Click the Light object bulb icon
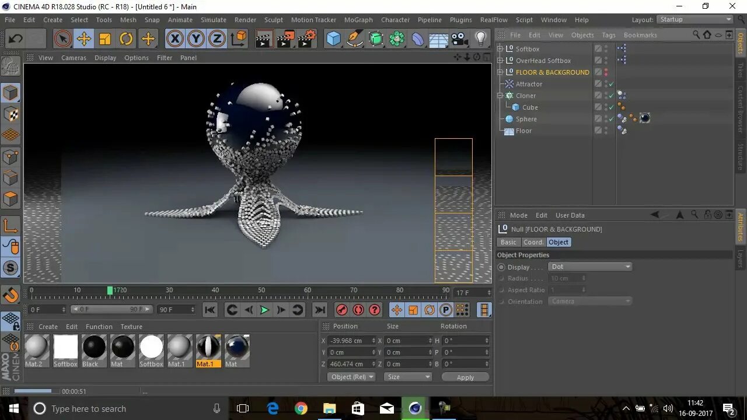The height and width of the screenshot is (420, 747). point(480,39)
